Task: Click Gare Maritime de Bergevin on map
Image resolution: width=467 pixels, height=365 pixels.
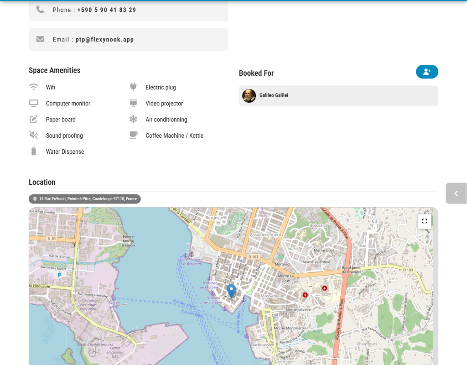Action: pyautogui.click(x=192, y=261)
